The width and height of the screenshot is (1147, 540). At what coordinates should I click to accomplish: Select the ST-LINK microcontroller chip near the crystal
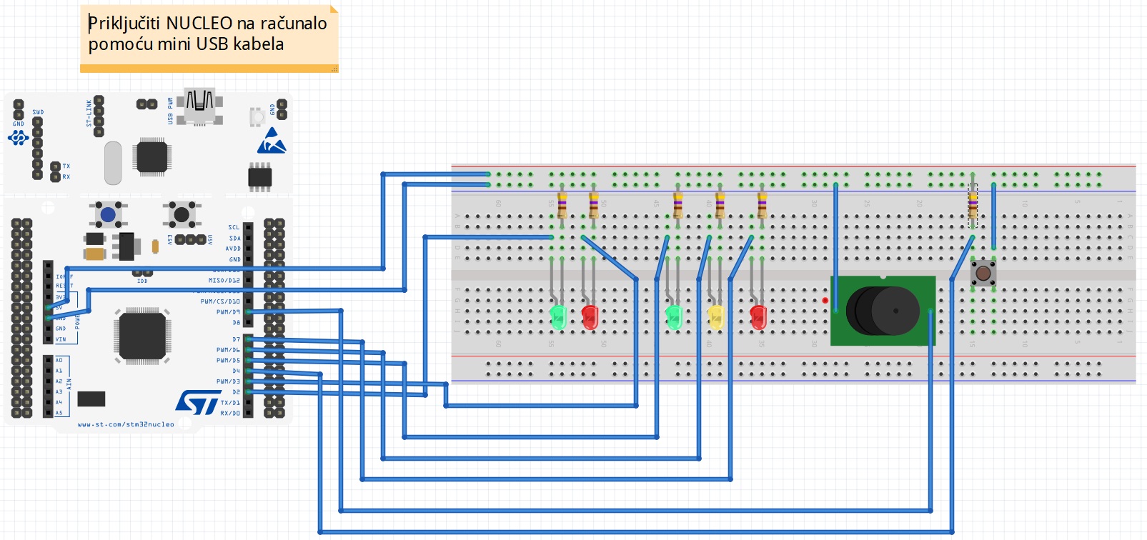pos(152,157)
